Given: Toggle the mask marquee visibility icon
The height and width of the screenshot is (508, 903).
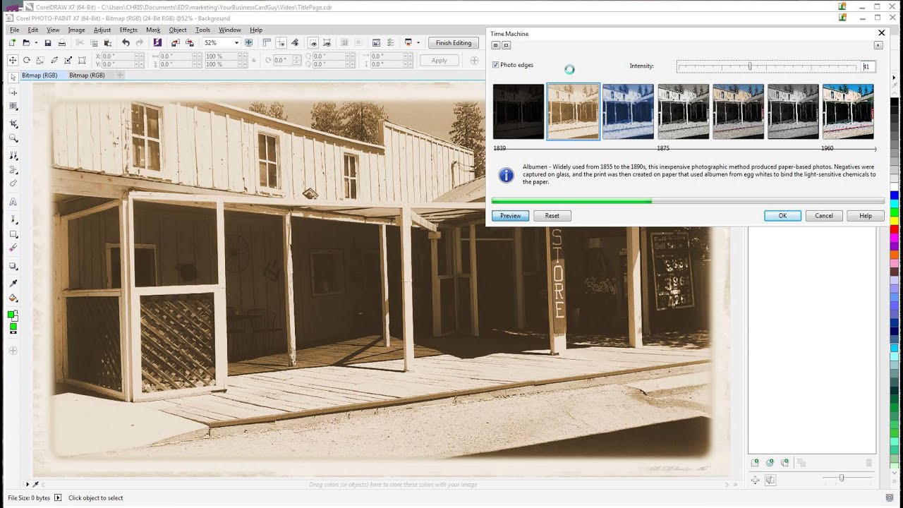Looking at the screenshot, I should point(313,43).
